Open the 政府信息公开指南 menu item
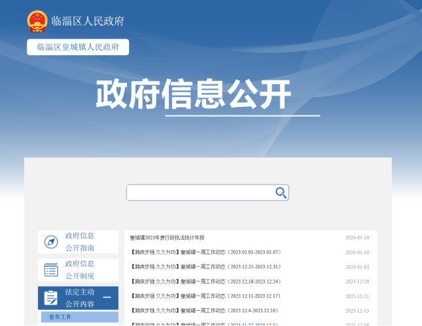The height and width of the screenshot is (326, 422). coord(80,242)
